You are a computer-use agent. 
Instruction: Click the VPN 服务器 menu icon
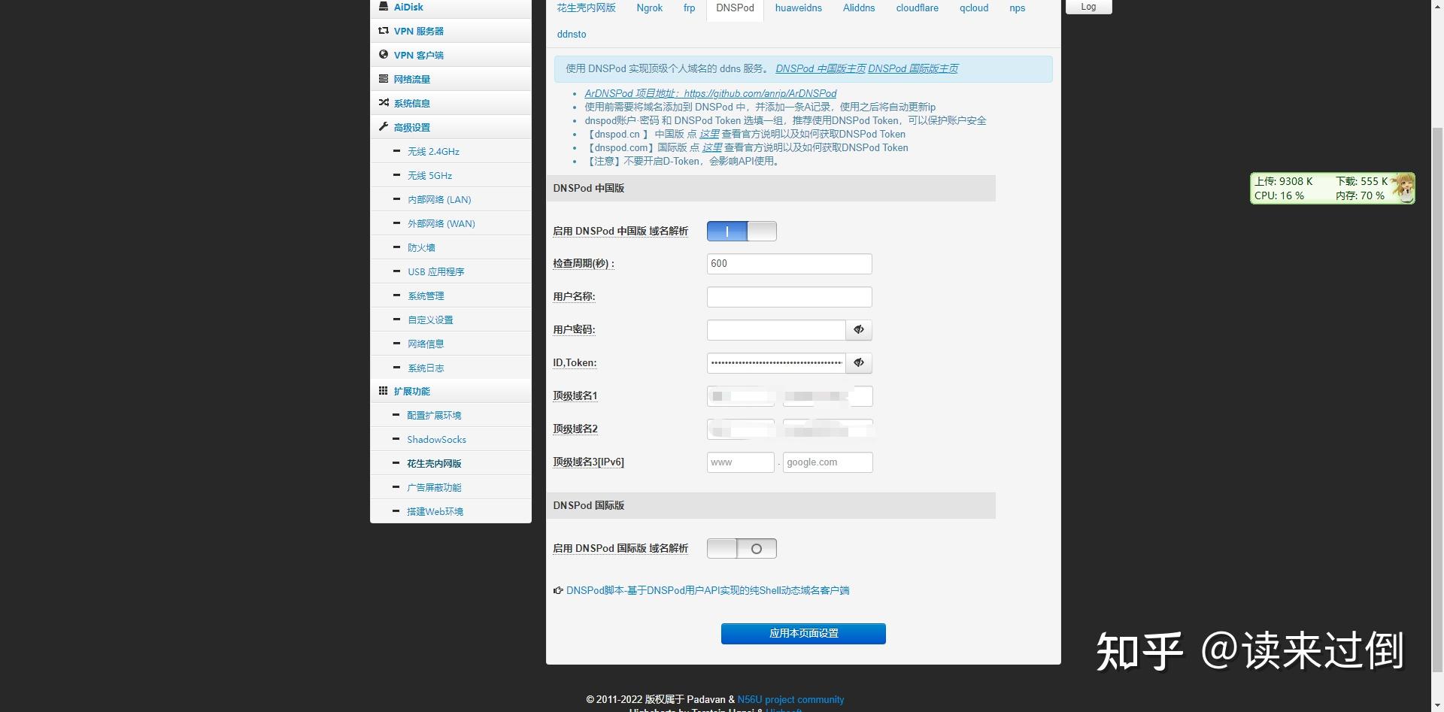384,31
